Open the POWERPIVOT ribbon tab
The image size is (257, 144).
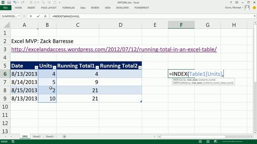[142, 8]
